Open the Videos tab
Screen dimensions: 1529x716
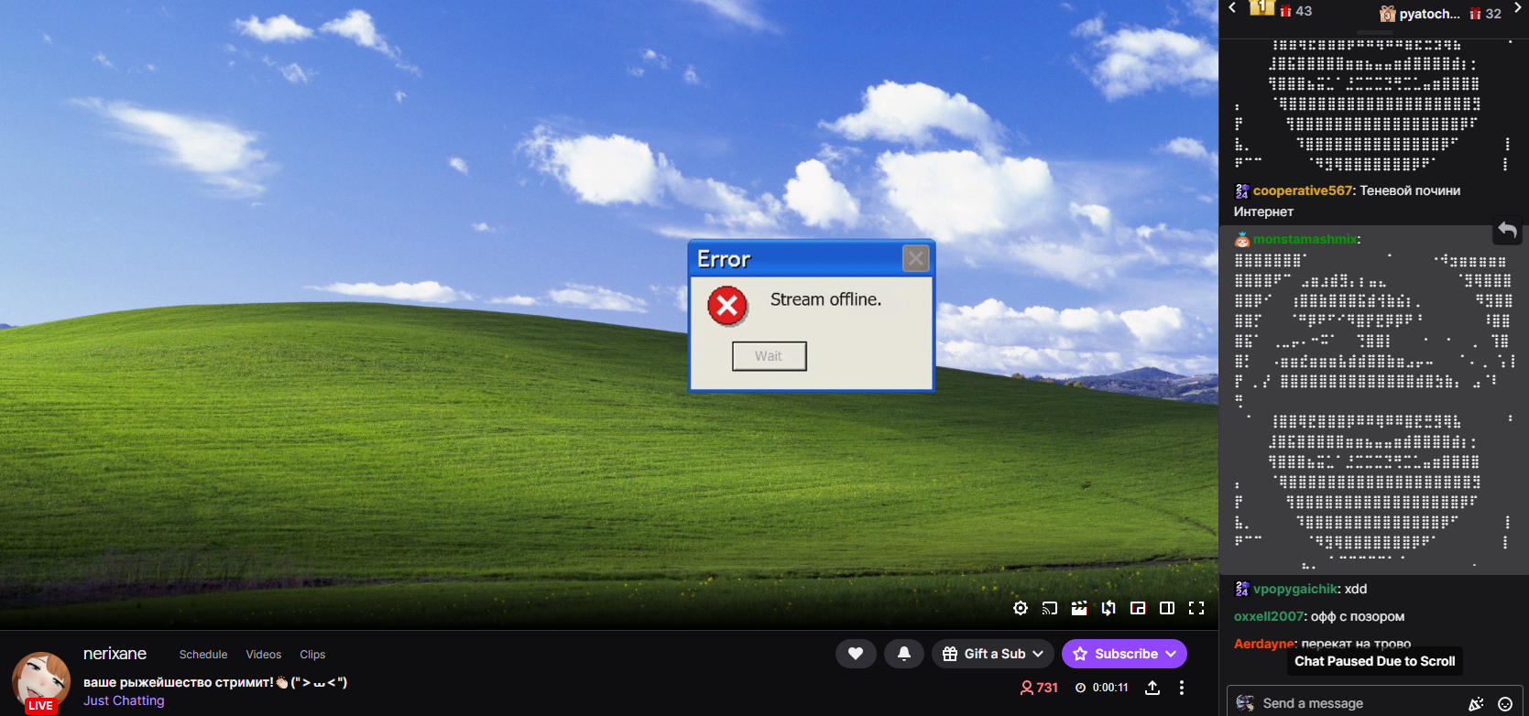(x=264, y=655)
